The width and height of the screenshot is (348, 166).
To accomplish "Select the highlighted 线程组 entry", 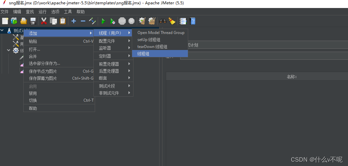I will pyautogui.click(x=160, y=54).
